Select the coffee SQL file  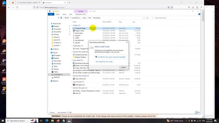(x=106, y=38)
